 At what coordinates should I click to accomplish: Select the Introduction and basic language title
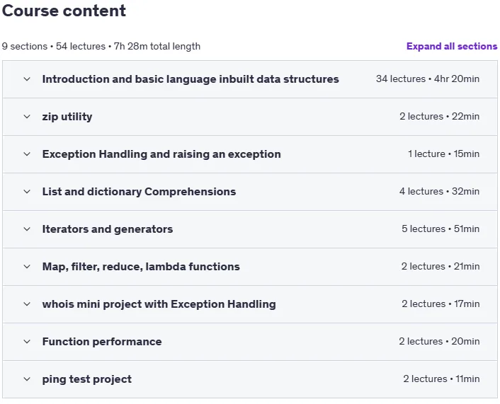click(191, 79)
